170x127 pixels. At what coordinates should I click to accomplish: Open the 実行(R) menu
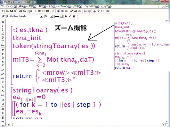(x=42, y=6)
